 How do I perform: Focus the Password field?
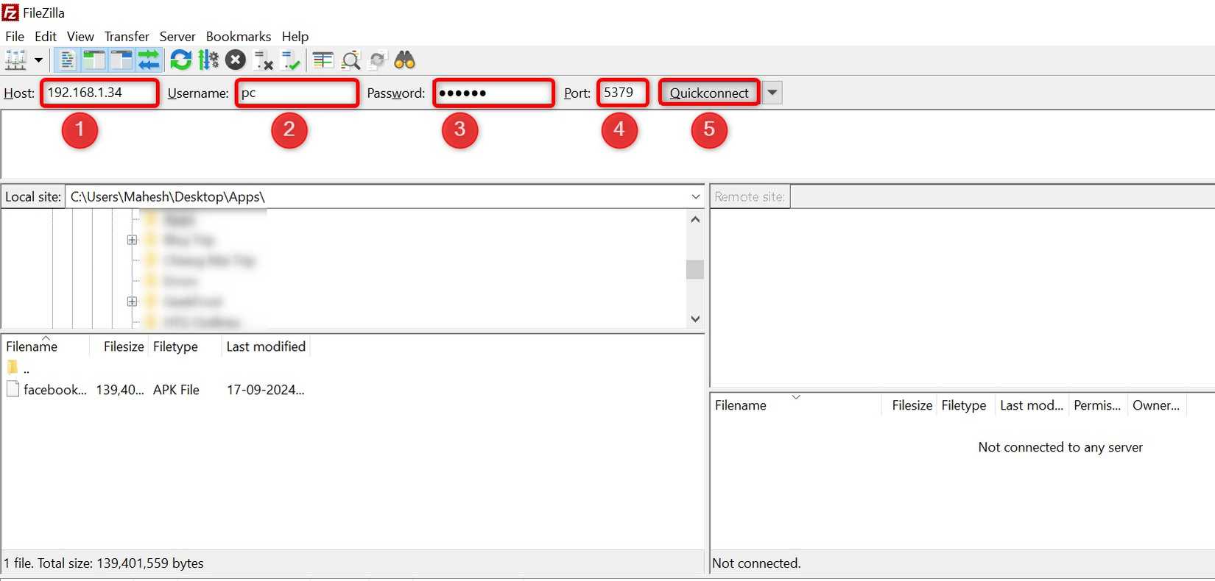[493, 93]
